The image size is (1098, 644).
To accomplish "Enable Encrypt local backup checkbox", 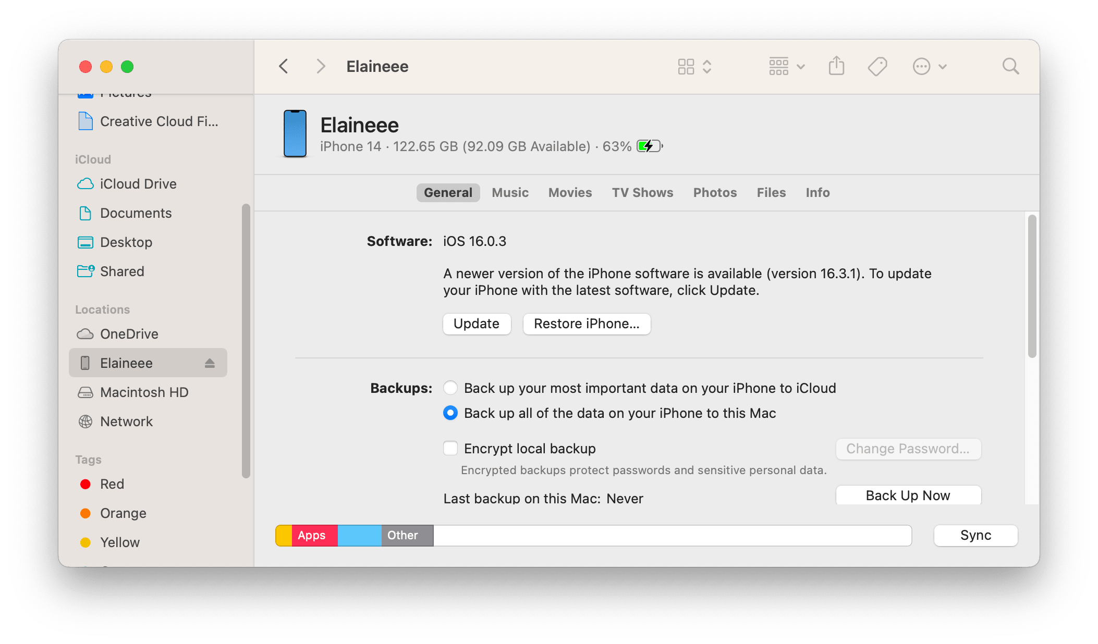I will 450,449.
